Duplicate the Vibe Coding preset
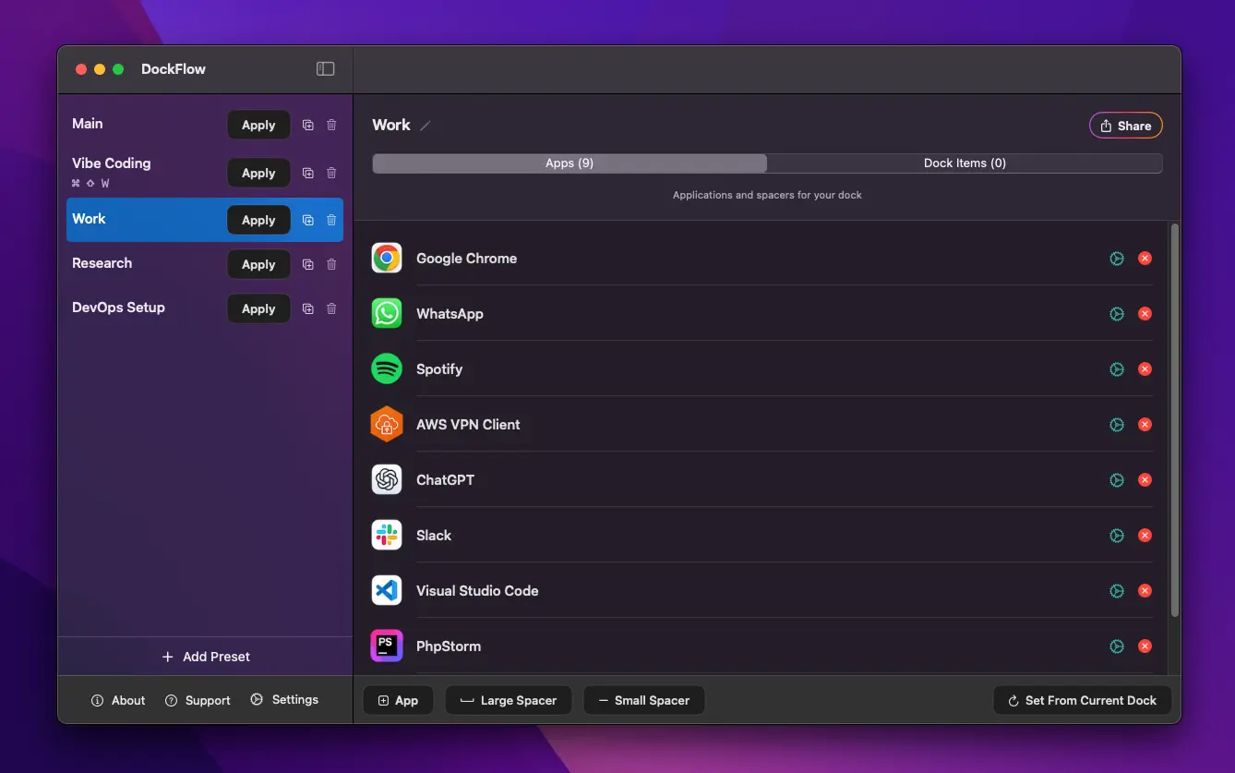Screen dimensions: 1235x773 (308, 173)
